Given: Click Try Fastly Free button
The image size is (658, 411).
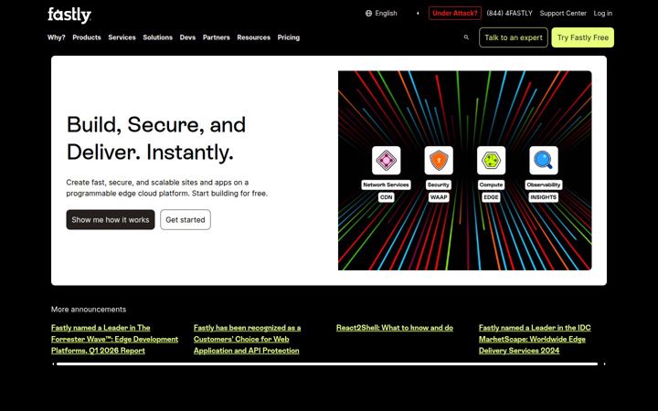Looking at the screenshot, I should (582, 37).
